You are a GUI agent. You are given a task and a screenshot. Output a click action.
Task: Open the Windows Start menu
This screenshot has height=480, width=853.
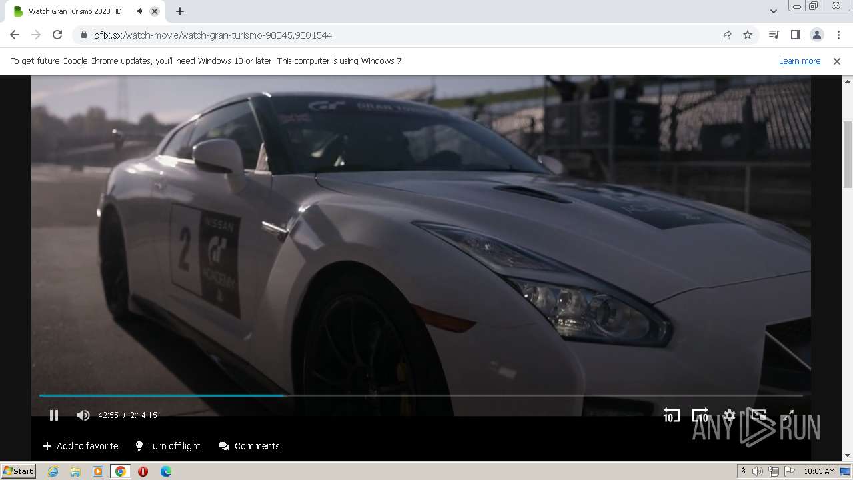coord(18,471)
